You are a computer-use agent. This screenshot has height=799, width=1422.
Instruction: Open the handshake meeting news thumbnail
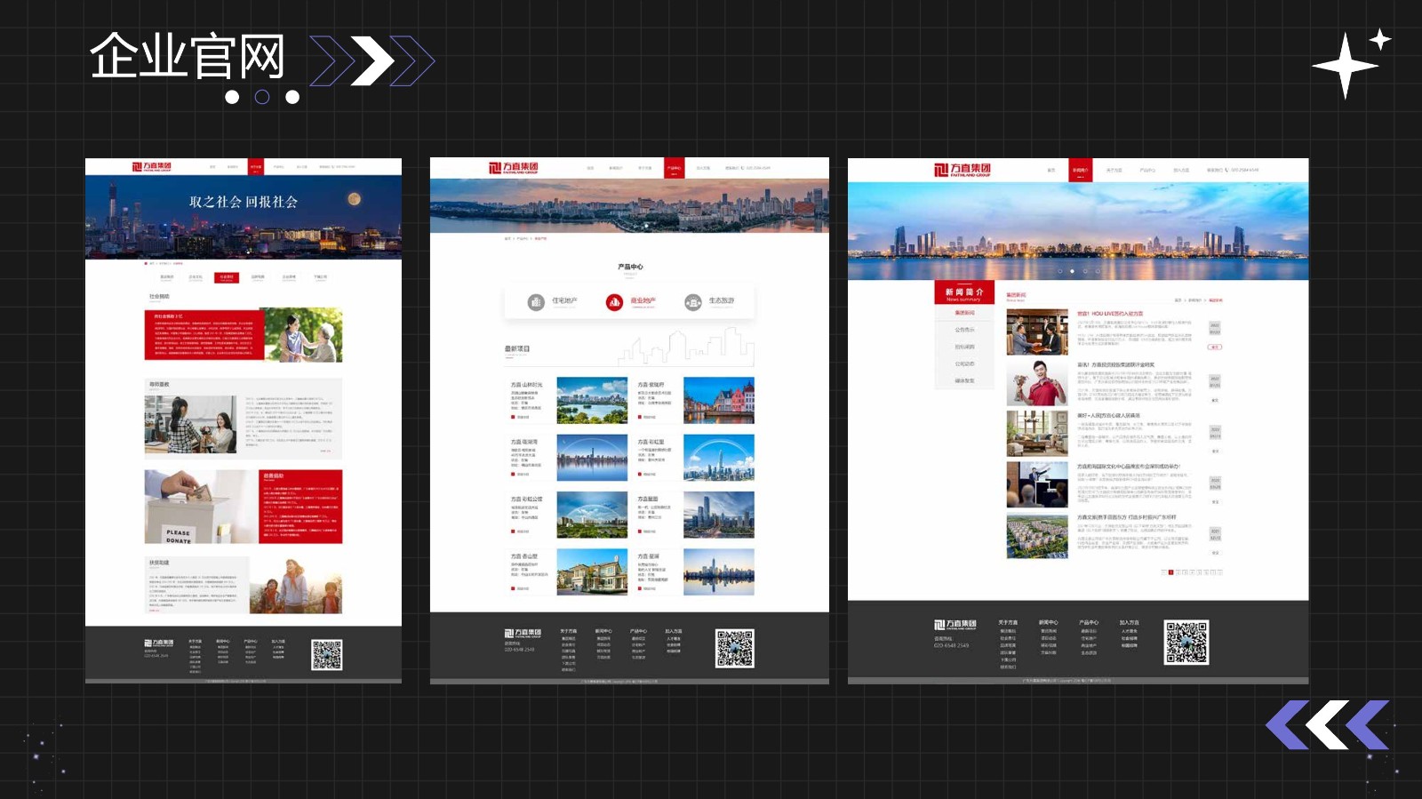point(1036,332)
